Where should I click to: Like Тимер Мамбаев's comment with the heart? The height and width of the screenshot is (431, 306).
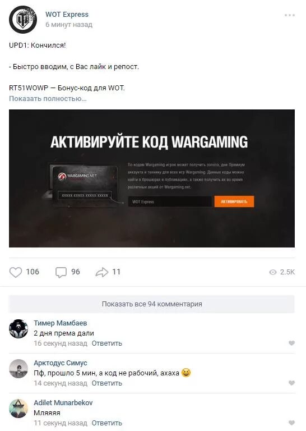pyautogui.click(x=291, y=343)
